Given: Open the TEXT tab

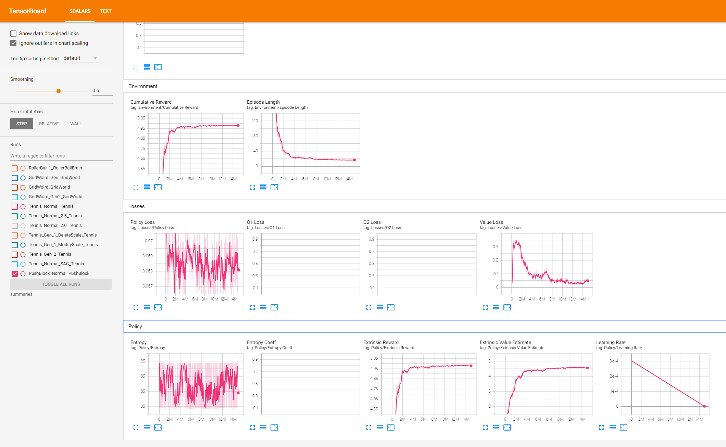Looking at the screenshot, I should coord(105,11).
